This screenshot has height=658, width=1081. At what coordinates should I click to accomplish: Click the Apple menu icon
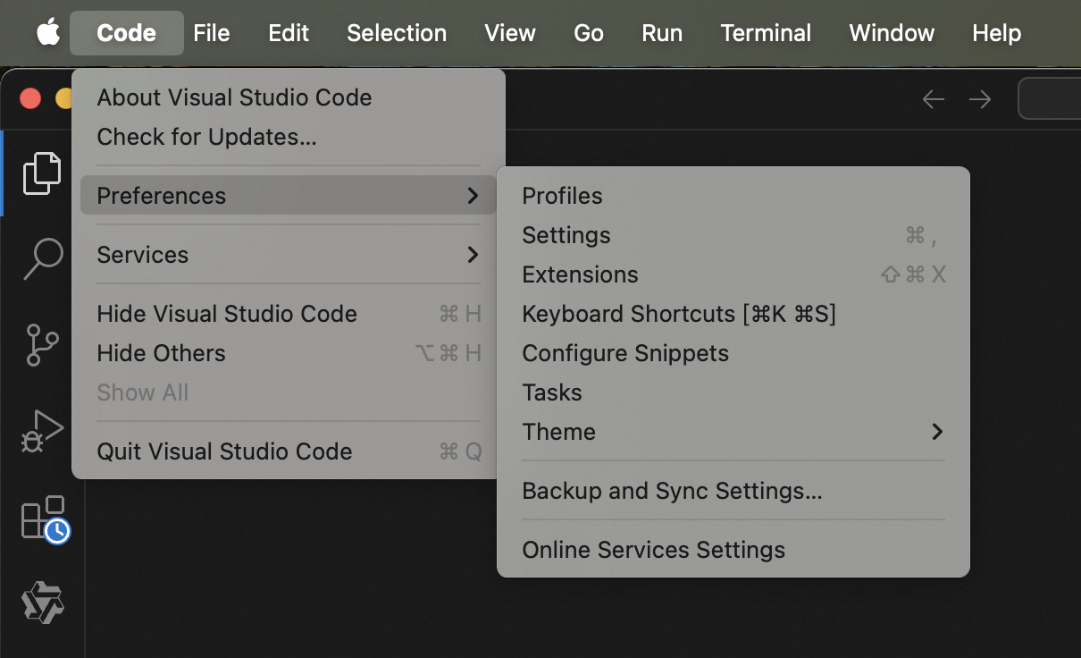click(48, 33)
